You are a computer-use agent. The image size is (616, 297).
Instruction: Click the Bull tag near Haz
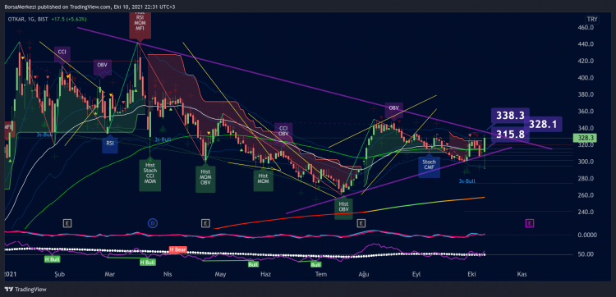(253, 265)
